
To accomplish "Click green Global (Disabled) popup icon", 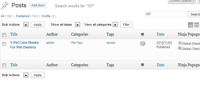I will tap(180, 43).
